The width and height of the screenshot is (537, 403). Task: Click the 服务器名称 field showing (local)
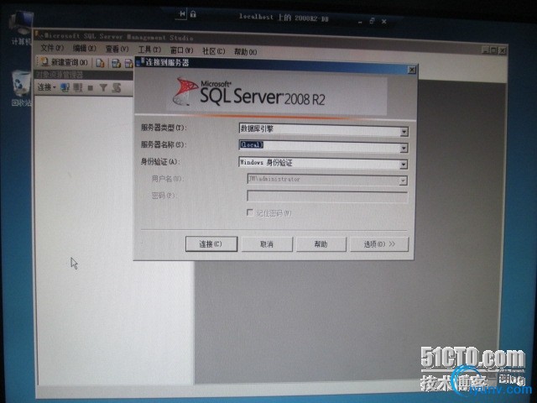323,146
